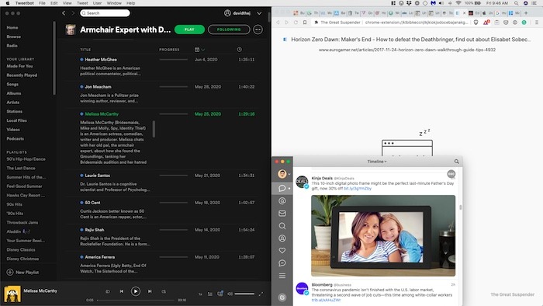Mute Spotify with the speaker icon
The height and width of the screenshot is (306, 543).
tap(230, 294)
